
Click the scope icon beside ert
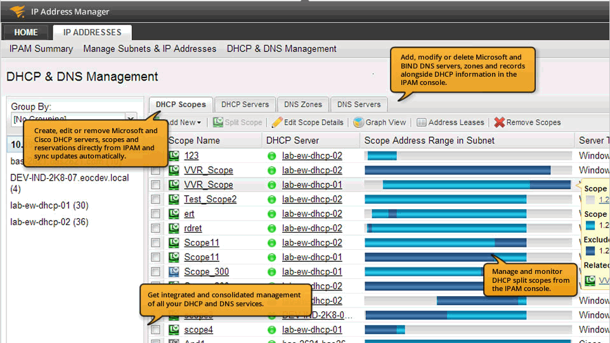point(174,214)
